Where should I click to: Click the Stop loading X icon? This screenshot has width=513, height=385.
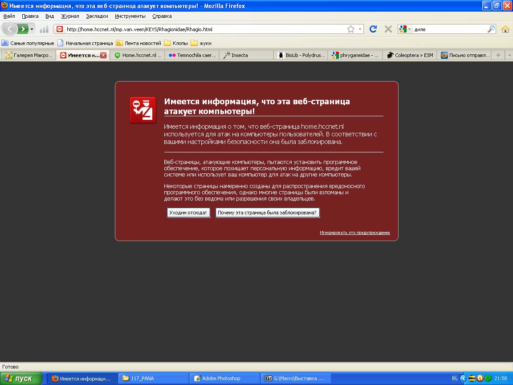[388, 29]
